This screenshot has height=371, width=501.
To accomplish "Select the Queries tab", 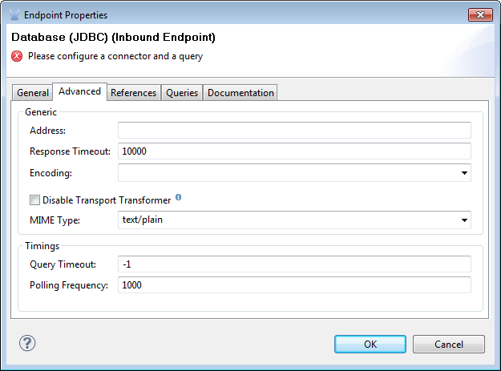I will pos(182,93).
